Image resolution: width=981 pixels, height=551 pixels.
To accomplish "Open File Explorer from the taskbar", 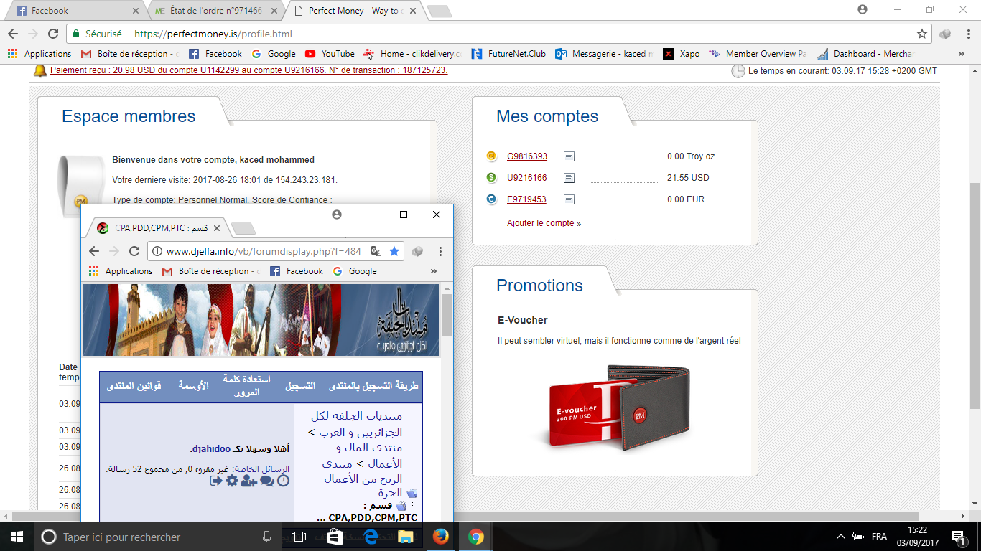I will [x=406, y=537].
